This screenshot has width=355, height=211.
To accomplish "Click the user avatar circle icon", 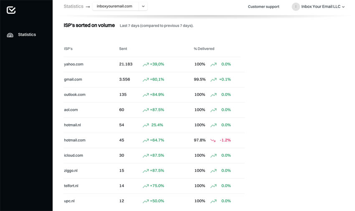I will (296, 7).
